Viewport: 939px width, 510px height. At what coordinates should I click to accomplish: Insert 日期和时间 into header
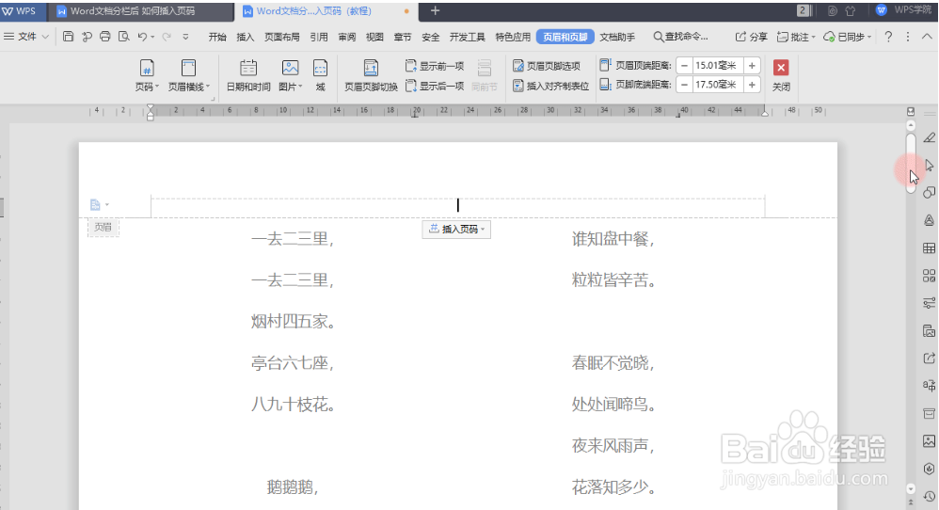coord(248,75)
